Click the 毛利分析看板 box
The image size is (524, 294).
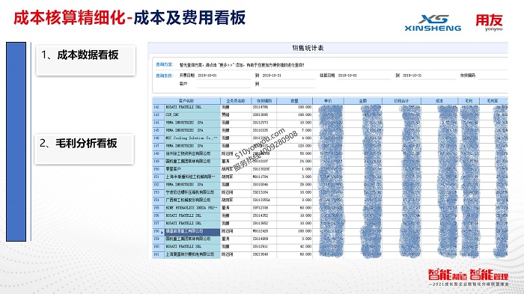coord(84,149)
